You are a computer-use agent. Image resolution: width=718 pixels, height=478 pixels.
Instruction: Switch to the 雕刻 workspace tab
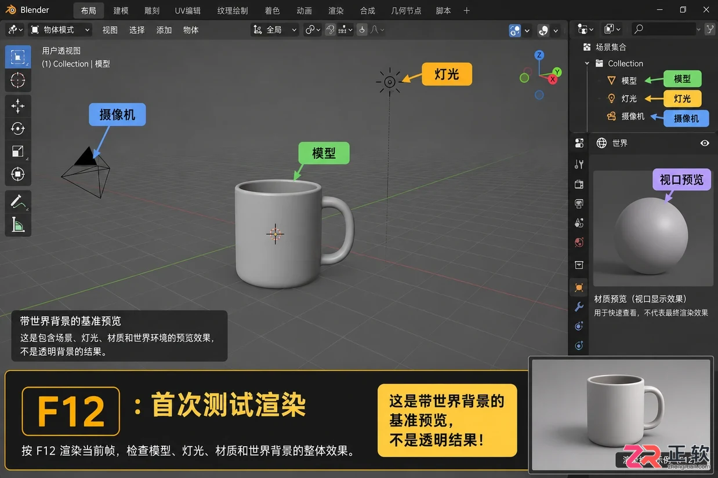[x=152, y=10]
